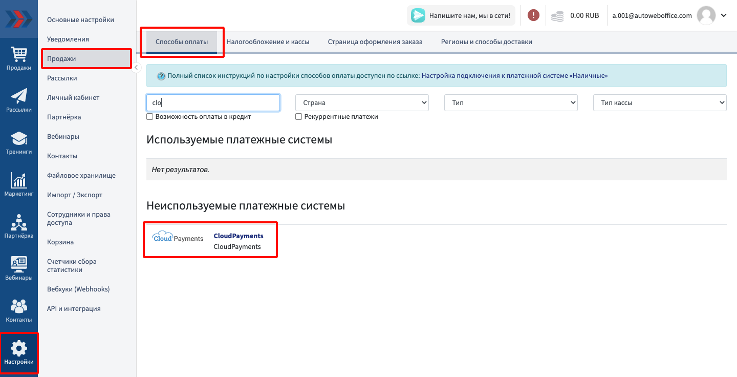The image size is (737, 377).
Task: Click the coins balance icon
Action: [557, 16]
